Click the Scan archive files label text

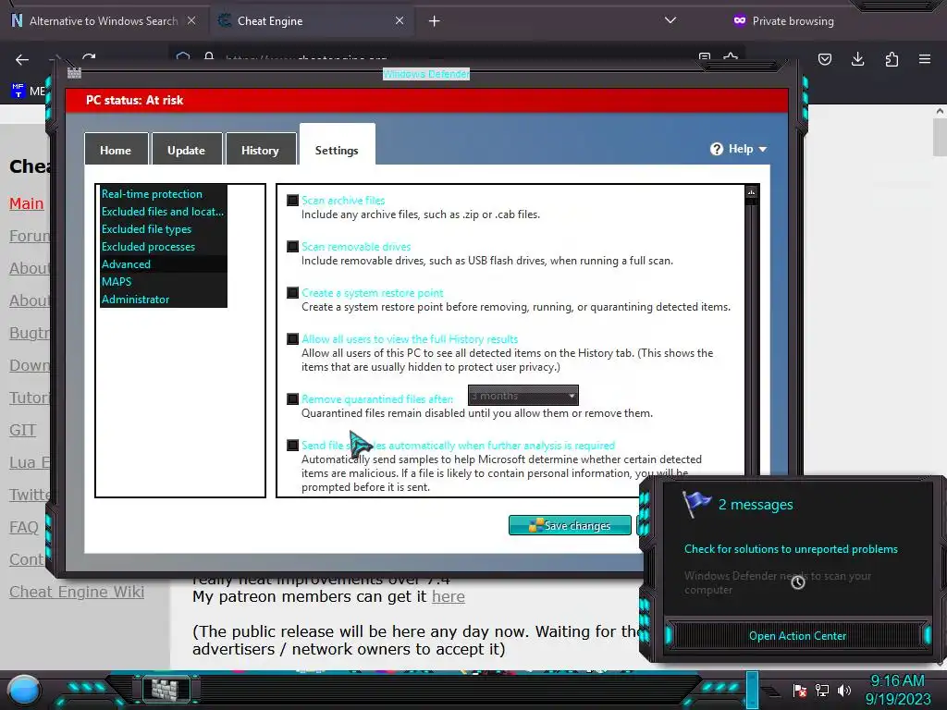coord(343,201)
